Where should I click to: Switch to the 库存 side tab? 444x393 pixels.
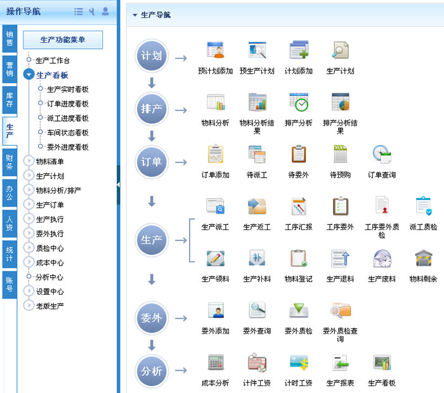(10, 100)
